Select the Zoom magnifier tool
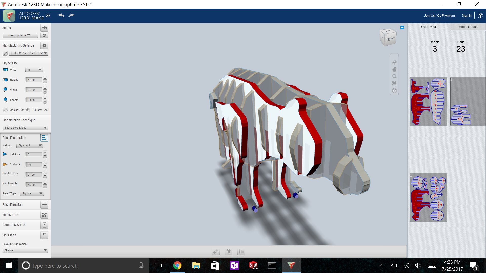Screen dimensions: 486x273 click(394, 76)
